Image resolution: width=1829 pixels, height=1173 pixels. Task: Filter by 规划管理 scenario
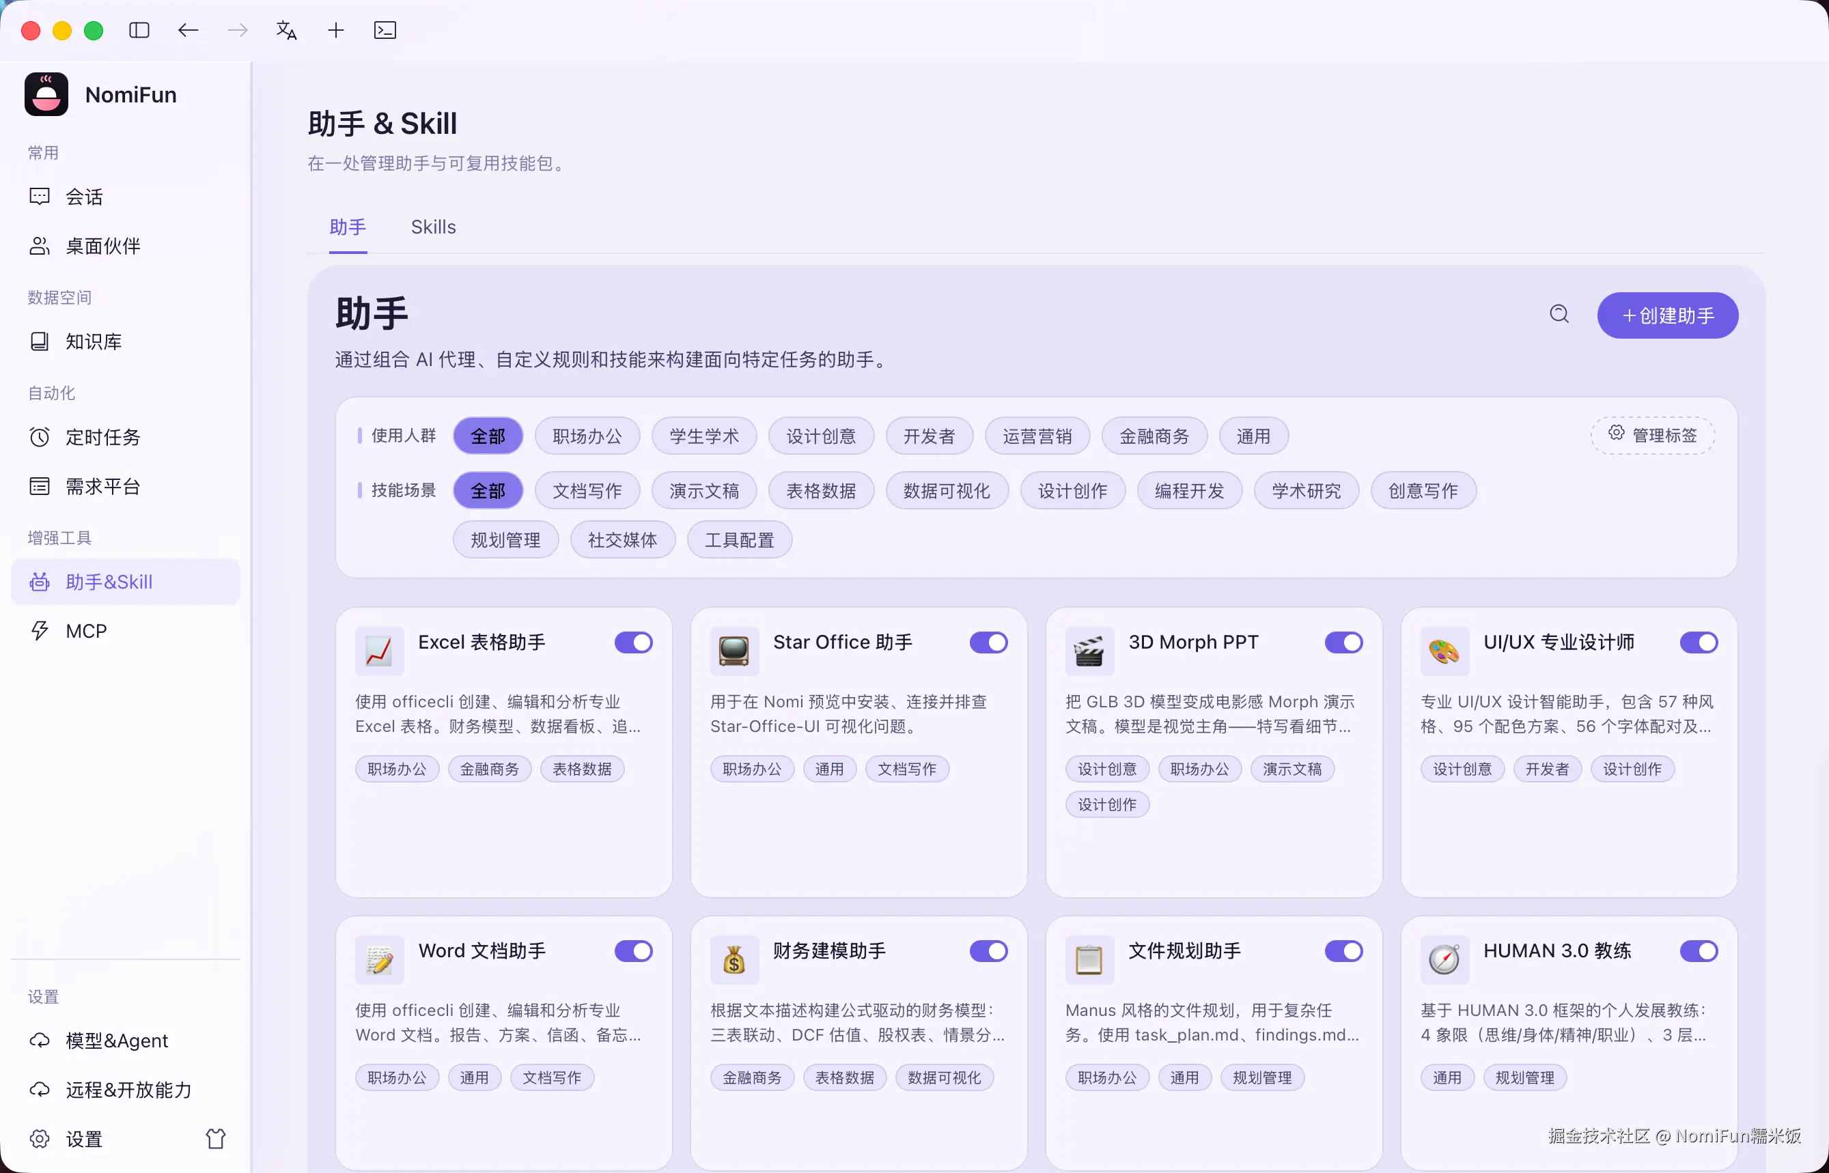pos(506,540)
